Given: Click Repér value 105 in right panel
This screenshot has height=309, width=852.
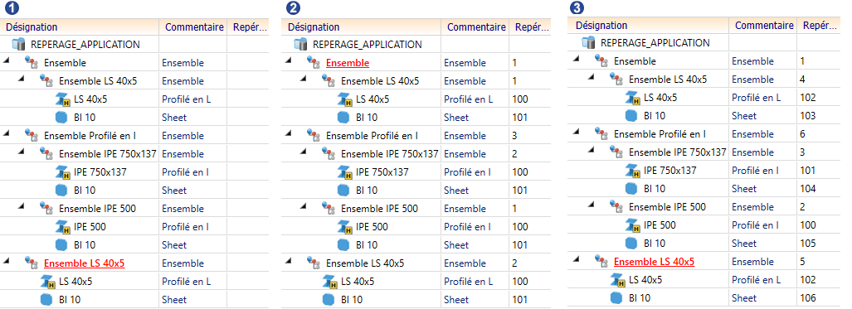Looking at the screenshot, I should (808, 244).
